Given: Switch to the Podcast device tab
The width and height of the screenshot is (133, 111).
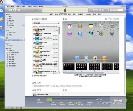Looking at the screenshot, I should pos(88,14).
